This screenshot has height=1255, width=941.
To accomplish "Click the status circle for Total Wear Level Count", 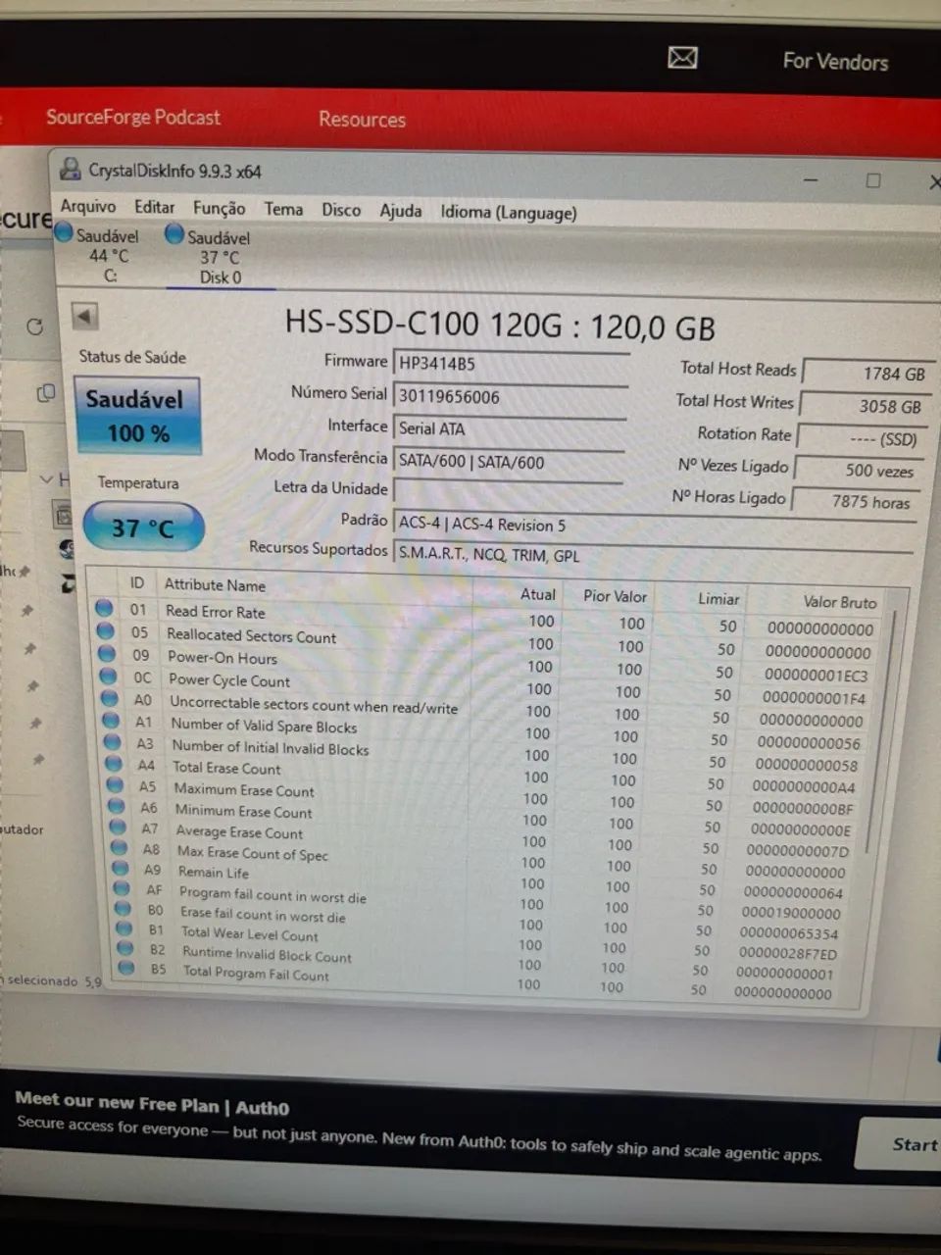I will point(124,929).
